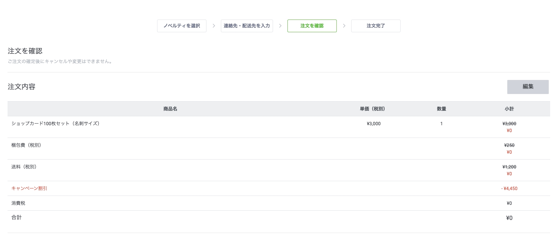Image resolution: width=557 pixels, height=234 pixels.
Task: Click the cancellation notice text under 注文を確認
Action: click(61, 61)
